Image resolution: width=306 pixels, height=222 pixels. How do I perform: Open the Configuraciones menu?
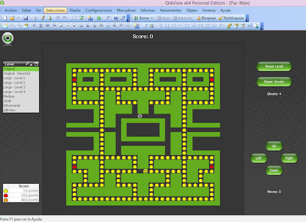pyautogui.click(x=99, y=10)
